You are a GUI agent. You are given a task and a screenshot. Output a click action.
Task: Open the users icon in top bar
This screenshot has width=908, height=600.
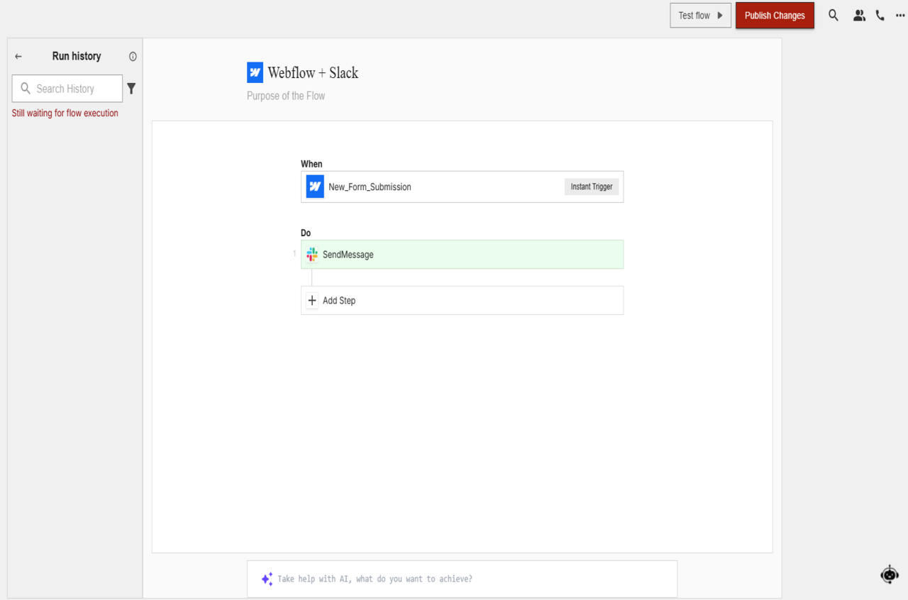[x=859, y=16]
